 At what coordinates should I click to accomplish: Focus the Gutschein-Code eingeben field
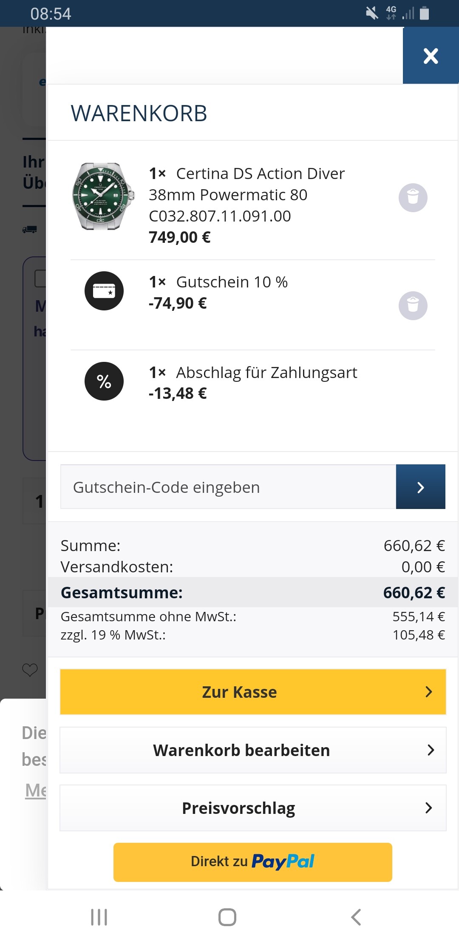pos(228,487)
